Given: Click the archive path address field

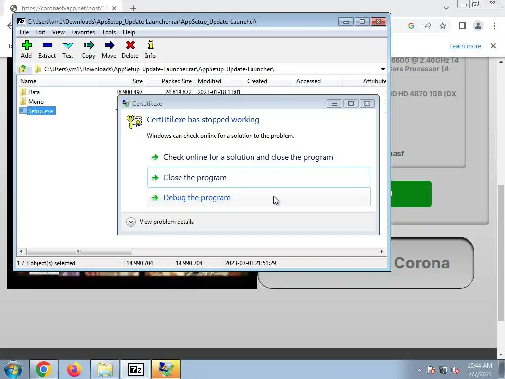Looking at the screenshot, I should point(206,69).
